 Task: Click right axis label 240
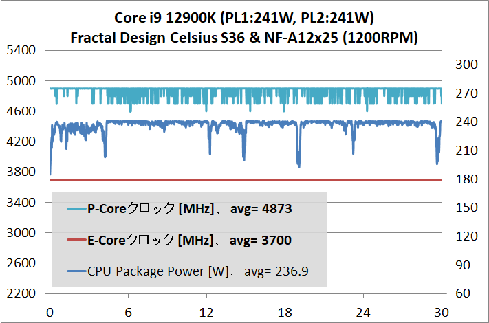(x=466, y=122)
